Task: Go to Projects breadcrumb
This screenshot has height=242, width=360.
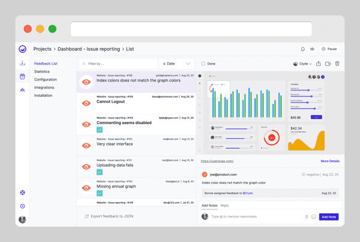Action: [x=43, y=49]
